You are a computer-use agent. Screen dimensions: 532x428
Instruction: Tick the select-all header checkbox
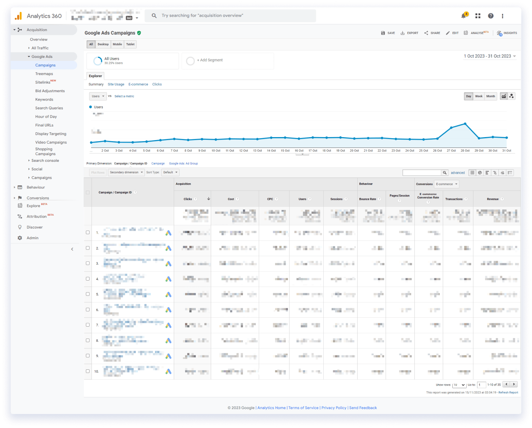pyautogui.click(x=88, y=192)
